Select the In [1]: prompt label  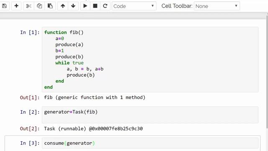(x=30, y=32)
